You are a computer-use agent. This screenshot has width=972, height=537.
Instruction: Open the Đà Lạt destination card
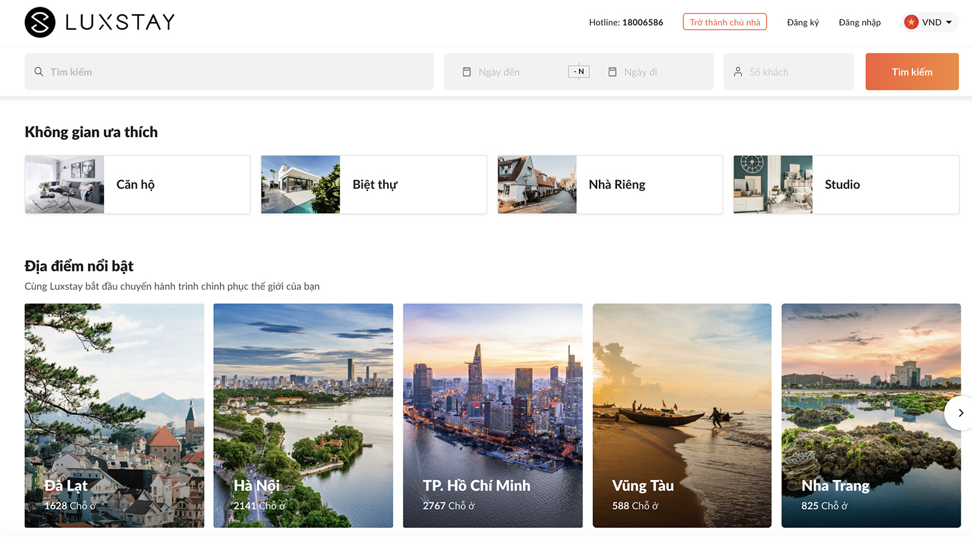[x=114, y=416]
